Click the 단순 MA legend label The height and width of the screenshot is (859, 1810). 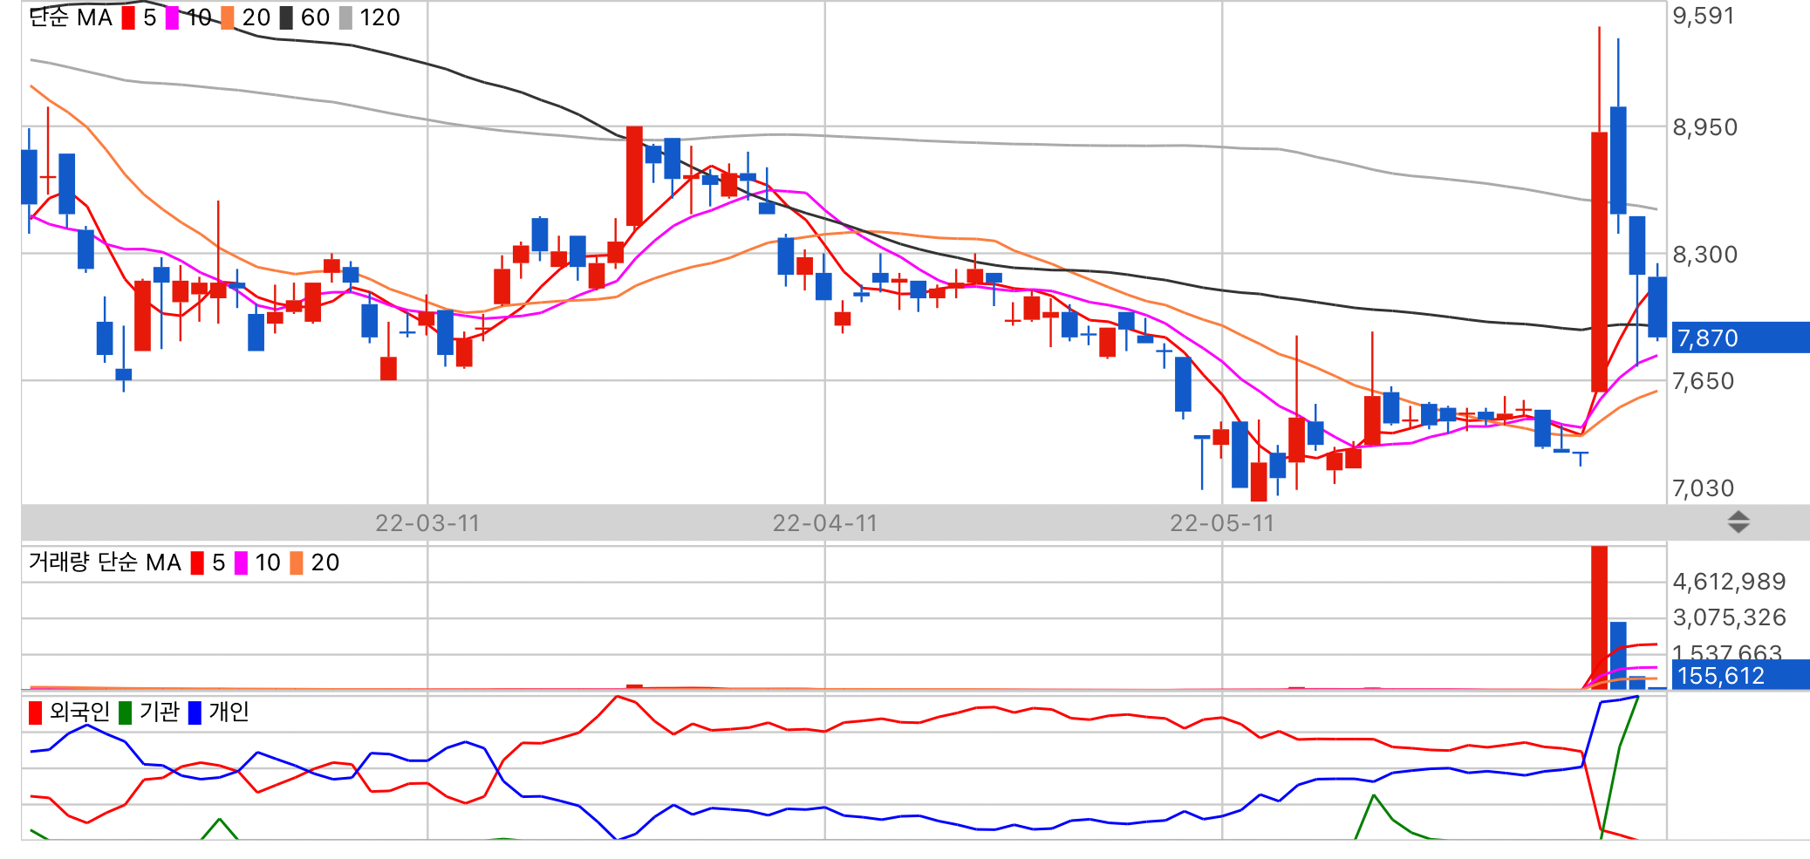click(71, 17)
